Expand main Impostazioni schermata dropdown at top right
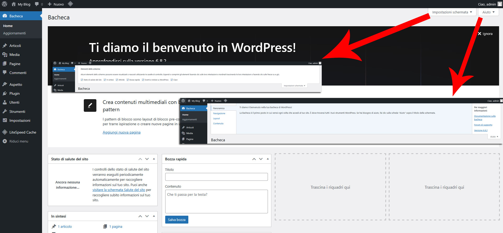503x233 pixels. [452, 12]
